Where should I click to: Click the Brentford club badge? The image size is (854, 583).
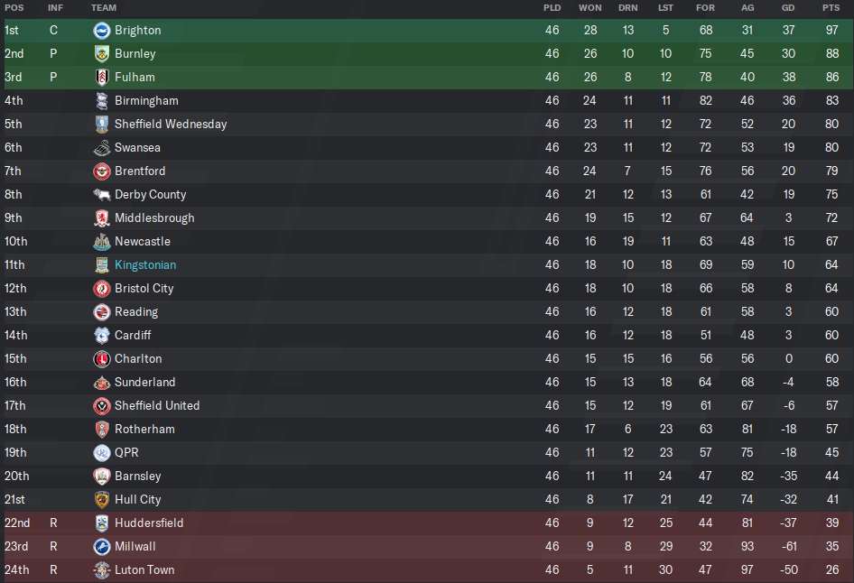(102, 171)
